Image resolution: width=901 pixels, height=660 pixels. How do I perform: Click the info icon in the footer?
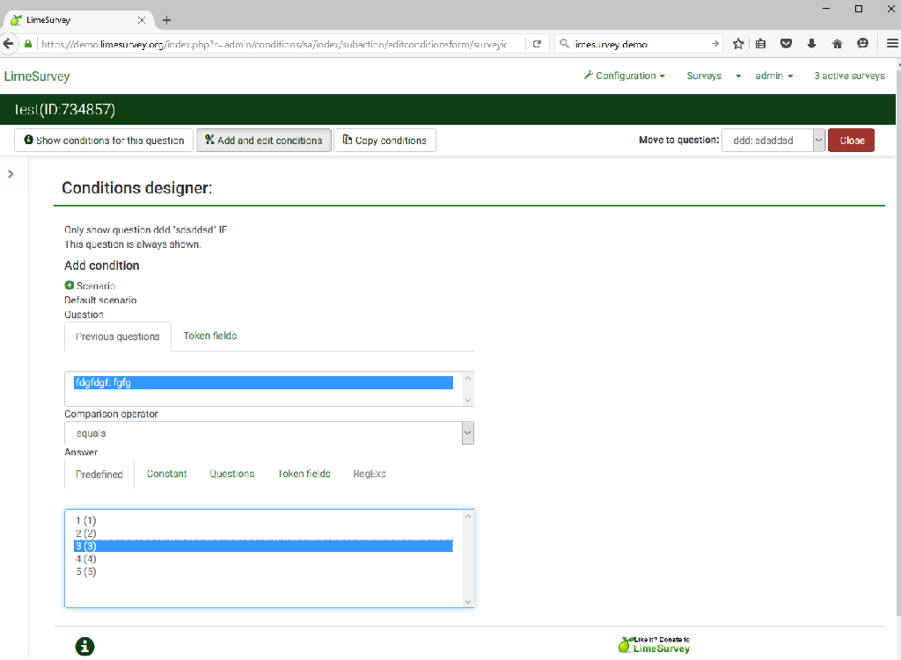coord(84,647)
